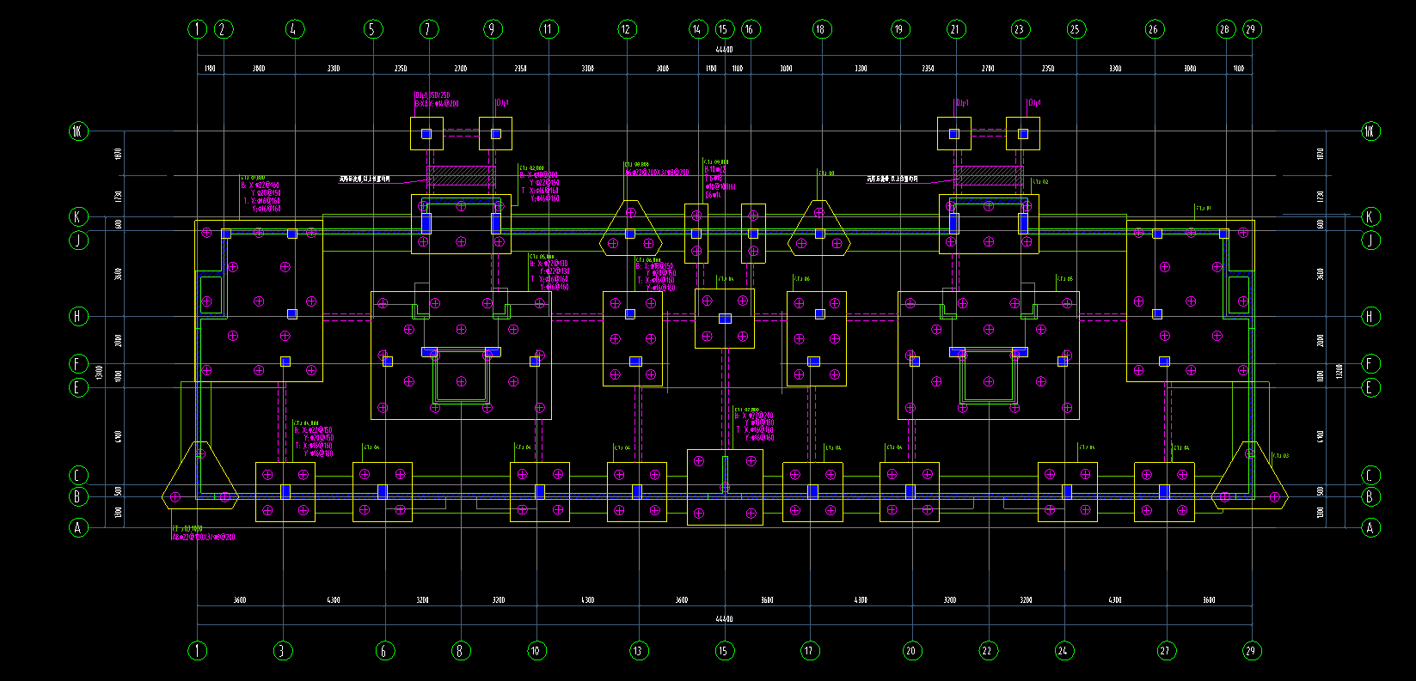Pick left-side axis bubble J
Screen dimensions: 1416x681
(78, 240)
